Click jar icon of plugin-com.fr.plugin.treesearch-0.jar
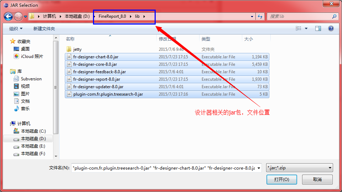The height and width of the screenshot is (192, 342). pos(69,94)
